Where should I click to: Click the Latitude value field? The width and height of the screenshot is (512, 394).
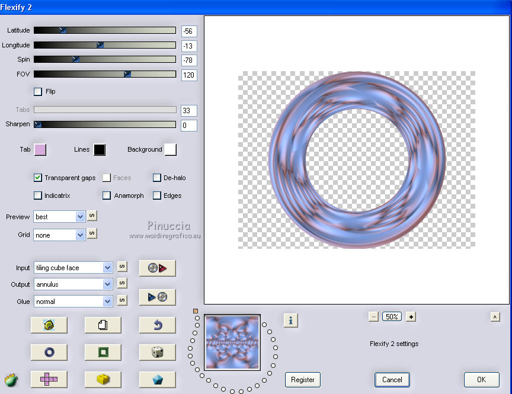189,31
